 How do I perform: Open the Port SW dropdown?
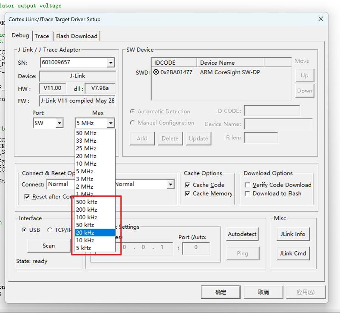tap(59, 123)
